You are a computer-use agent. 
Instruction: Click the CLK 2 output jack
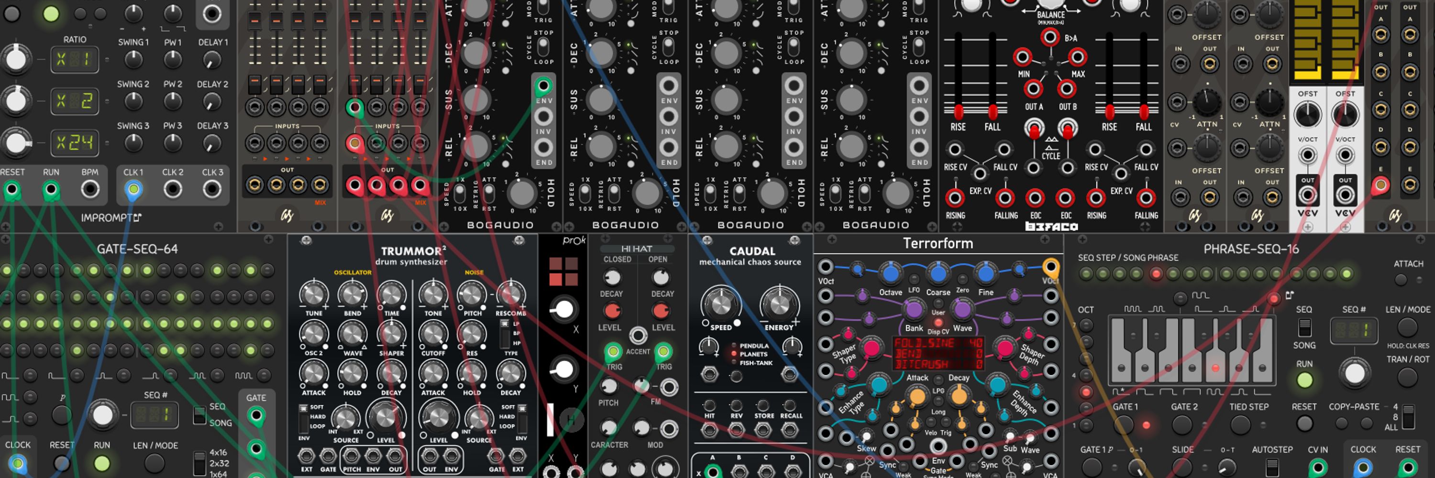click(173, 190)
